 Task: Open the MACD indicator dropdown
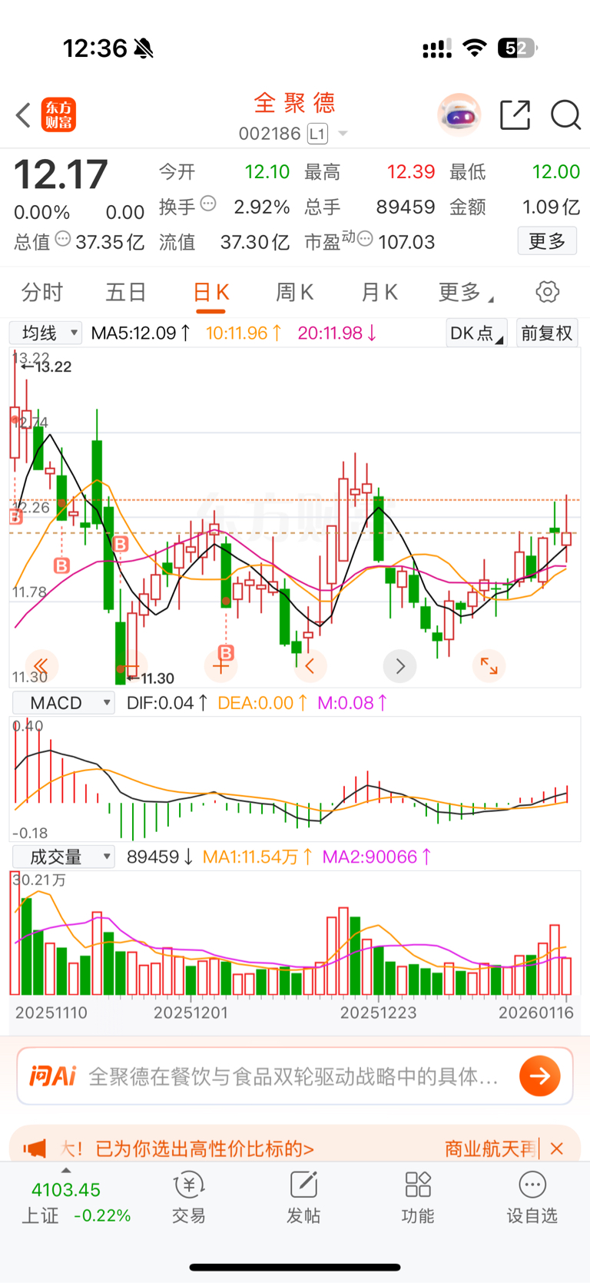click(63, 703)
